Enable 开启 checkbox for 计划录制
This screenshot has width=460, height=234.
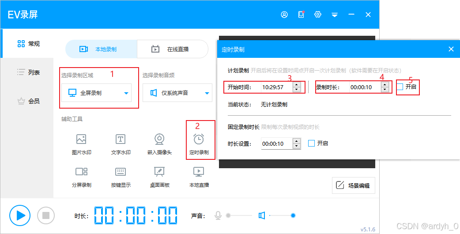pyautogui.click(x=400, y=87)
